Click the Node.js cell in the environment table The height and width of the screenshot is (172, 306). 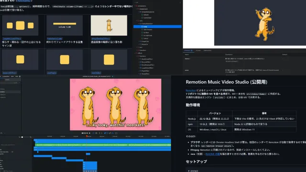192,118
